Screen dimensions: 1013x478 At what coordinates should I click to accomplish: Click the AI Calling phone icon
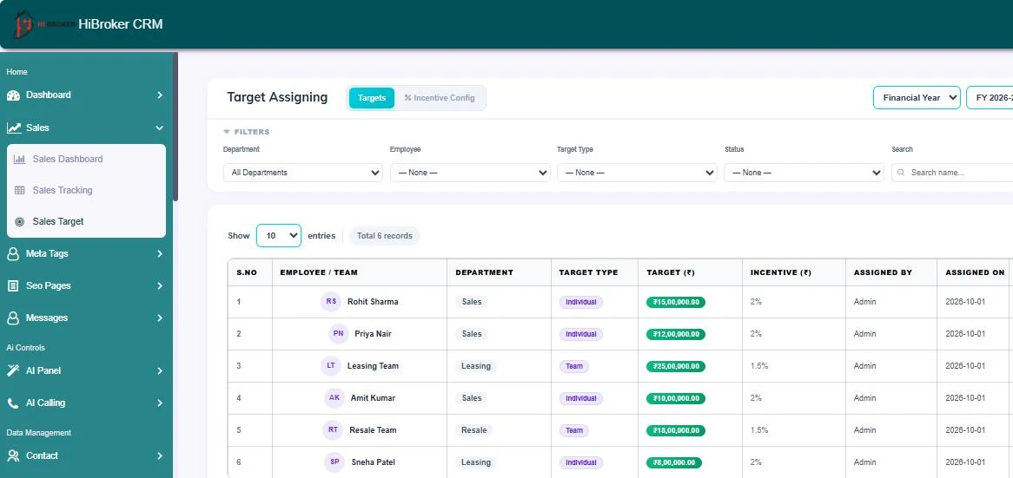[x=13, y=403]
